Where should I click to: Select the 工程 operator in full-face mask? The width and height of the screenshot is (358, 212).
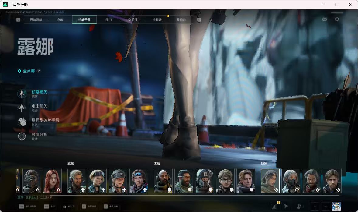coord(204,181)
